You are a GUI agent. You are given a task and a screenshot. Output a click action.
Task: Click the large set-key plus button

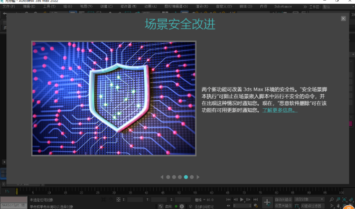(267, 203)
